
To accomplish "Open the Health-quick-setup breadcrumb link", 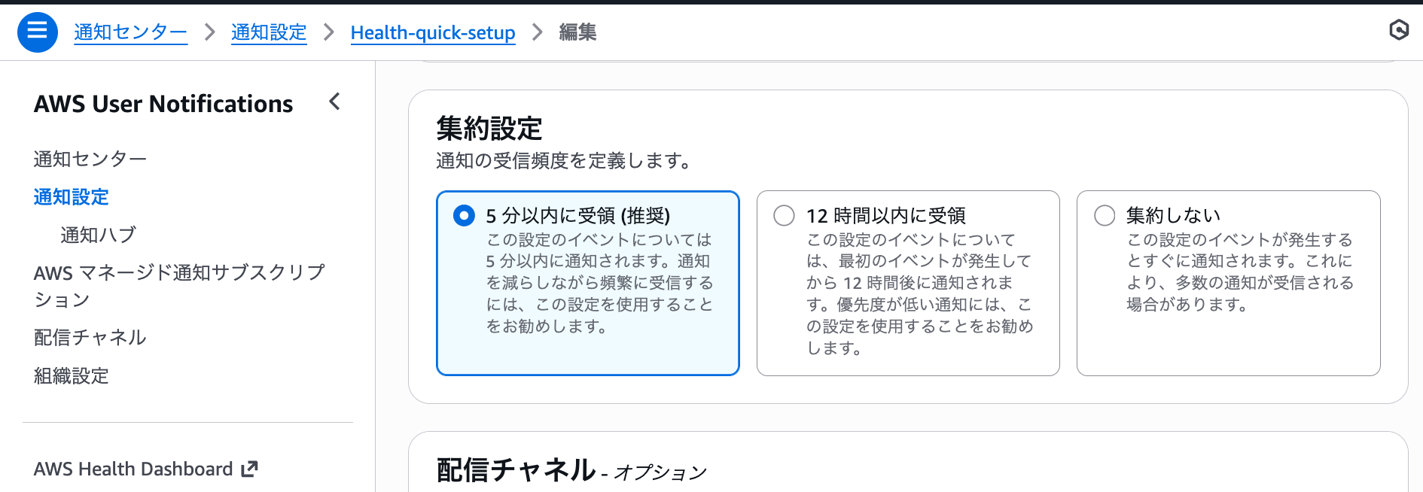I will point(432,32).
